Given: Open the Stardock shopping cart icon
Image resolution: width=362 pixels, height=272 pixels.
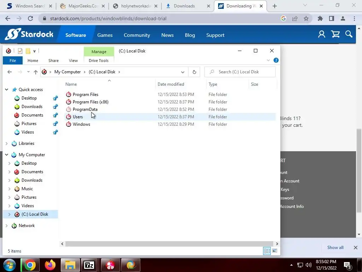Looking at the screenshot, I should [335, 34].
